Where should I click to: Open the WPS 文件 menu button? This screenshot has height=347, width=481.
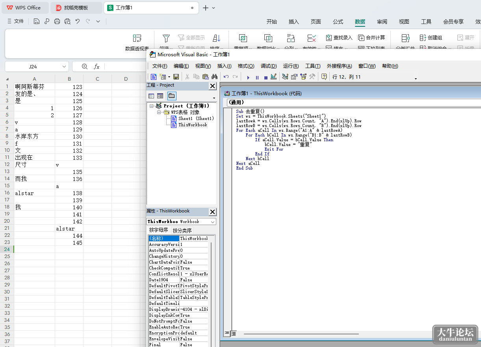(15, 21)
